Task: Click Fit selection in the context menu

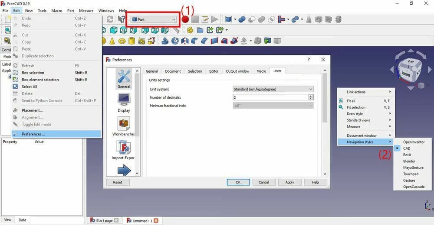Action: [366, 107]
